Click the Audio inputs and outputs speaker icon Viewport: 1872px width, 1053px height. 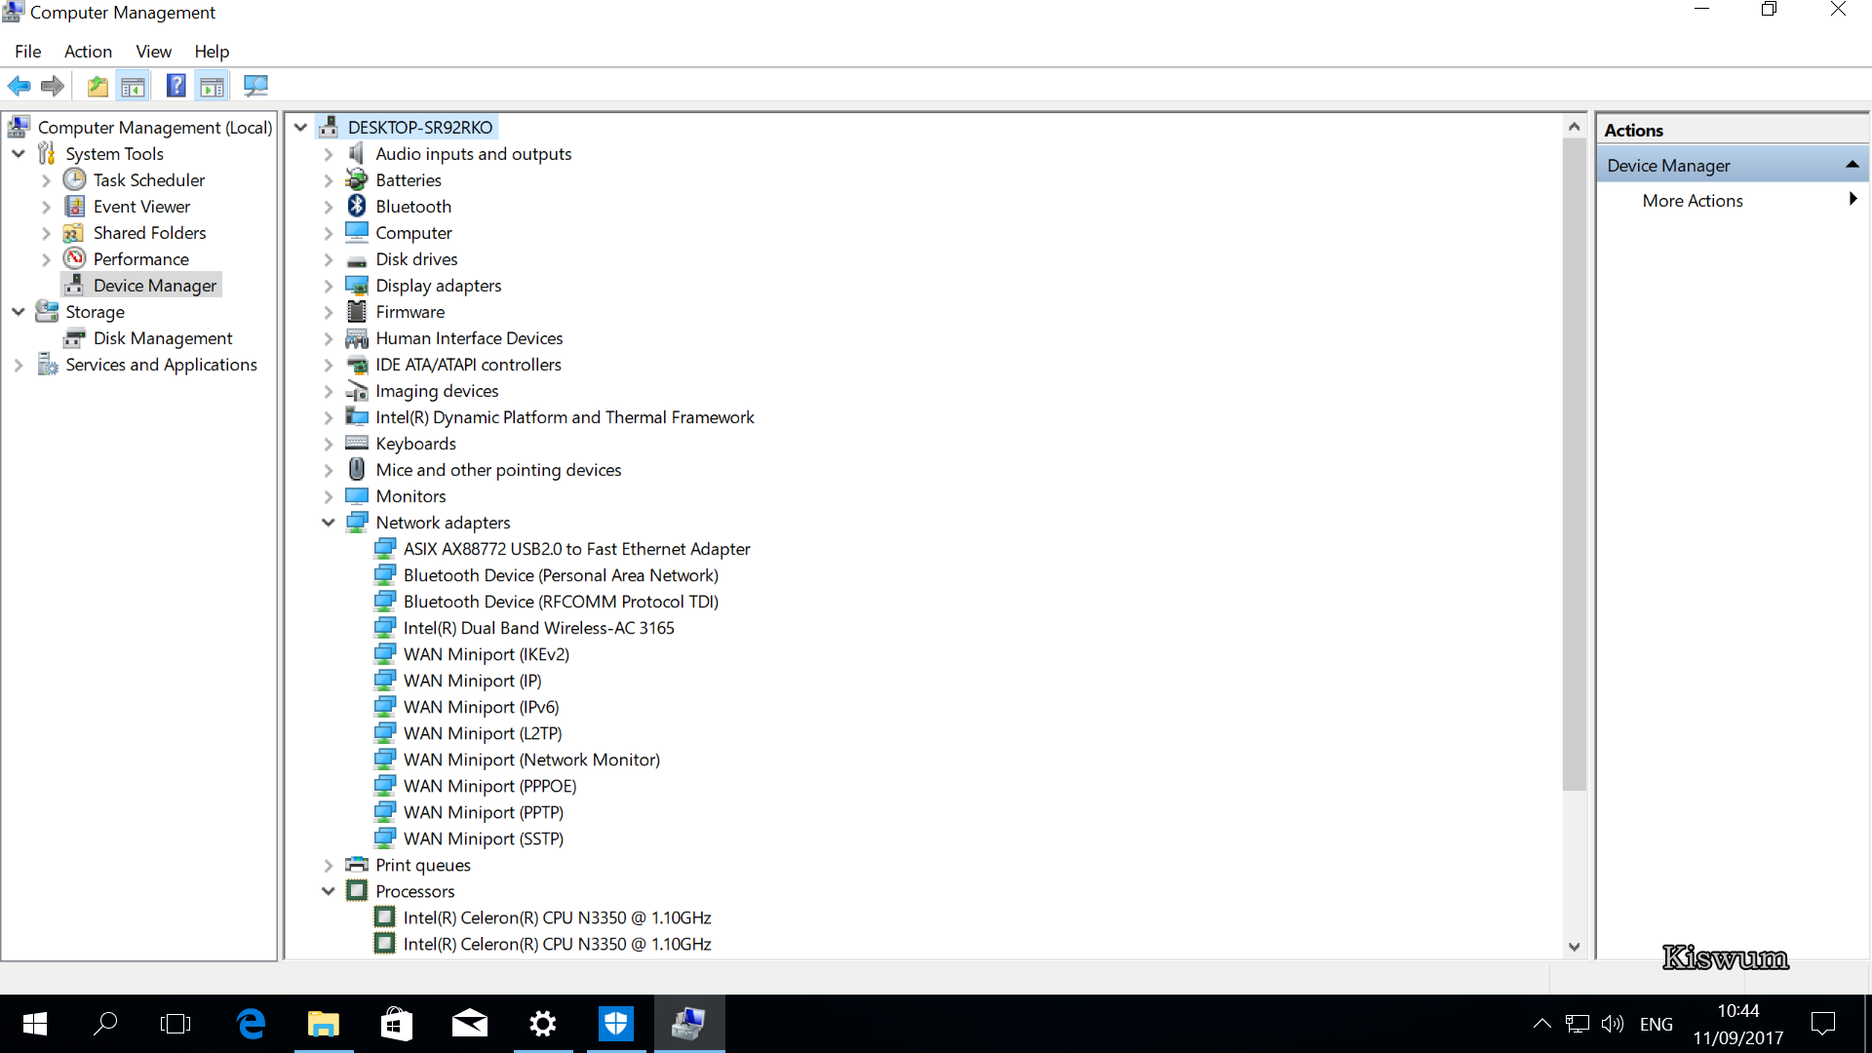point(357,153)
